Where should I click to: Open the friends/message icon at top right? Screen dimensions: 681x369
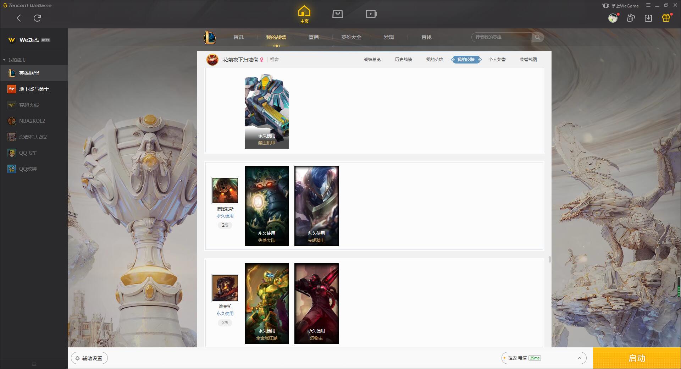pyautogui.click(x=631, y=18)
